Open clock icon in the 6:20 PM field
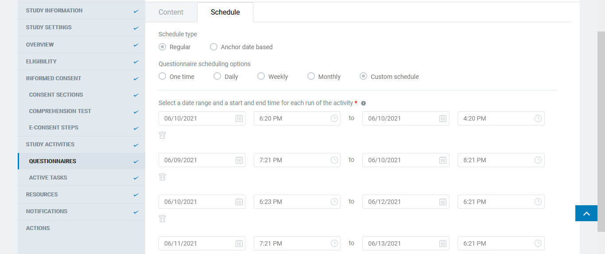The width and height of the screenshot is (605, 254). tap(334, 118)
